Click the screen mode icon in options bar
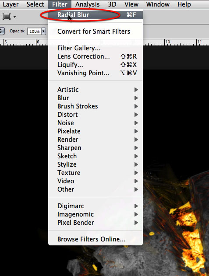Image resolution: width=209 pixels, height=276 pixels. tap(7, 17)
